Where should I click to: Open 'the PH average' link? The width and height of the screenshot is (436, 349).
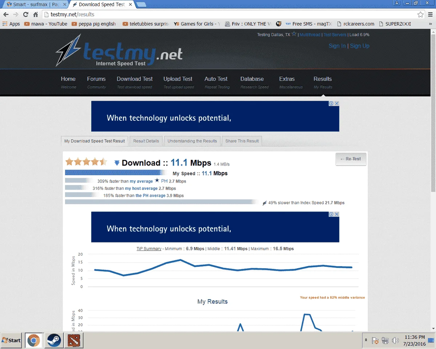[x=150, y=196]
